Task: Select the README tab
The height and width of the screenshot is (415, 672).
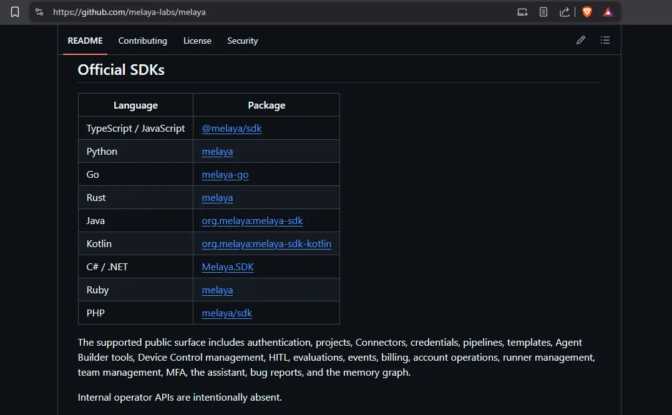Action: click(85, 41)
